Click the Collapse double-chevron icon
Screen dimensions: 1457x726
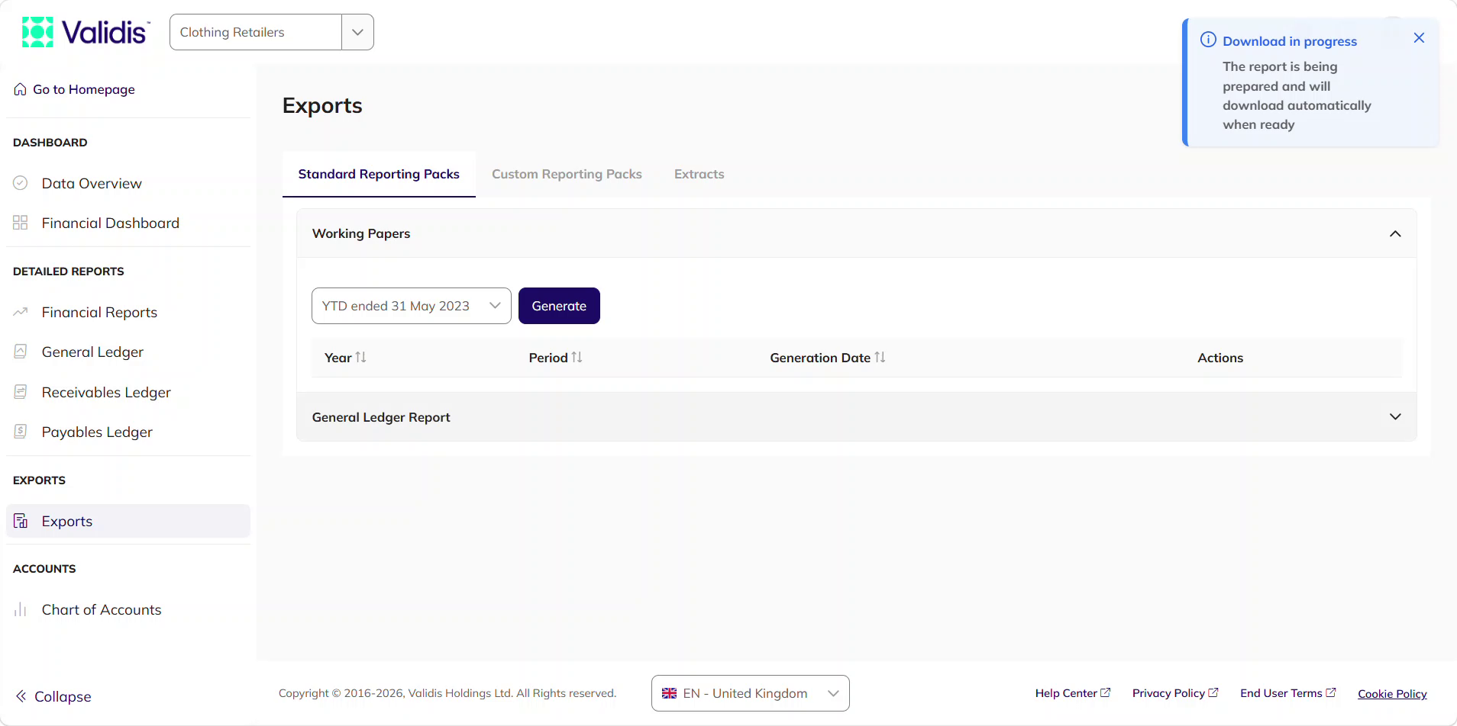(21, 696)
